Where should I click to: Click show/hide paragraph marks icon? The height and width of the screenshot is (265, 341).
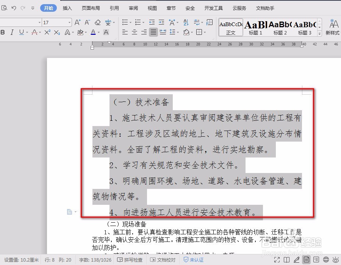[x=197, y=22]
